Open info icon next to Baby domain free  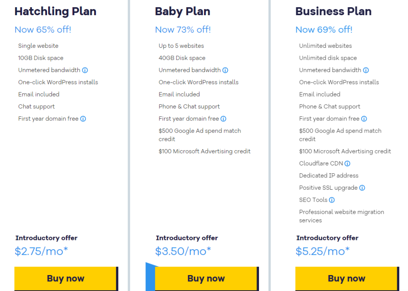tap(224, 119)
